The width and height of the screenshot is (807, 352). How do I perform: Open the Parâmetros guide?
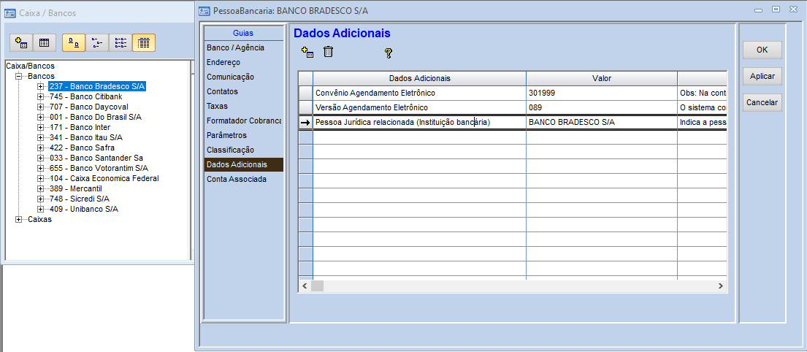coord(243,135)
